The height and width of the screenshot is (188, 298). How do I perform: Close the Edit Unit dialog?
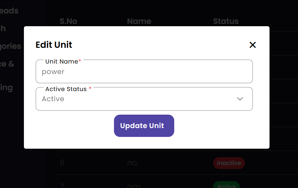(252, 45)
